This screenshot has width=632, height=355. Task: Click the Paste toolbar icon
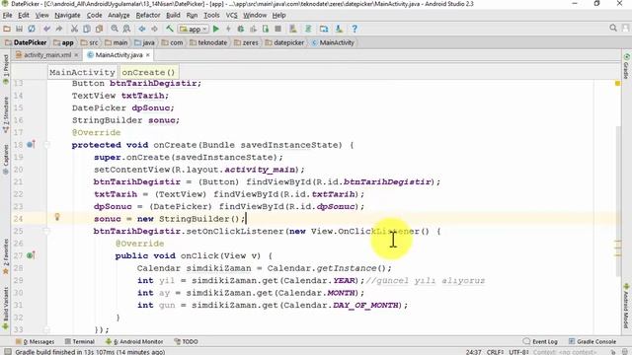tap(99, 29)
